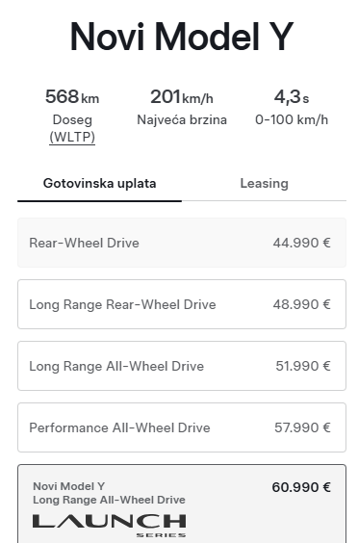
Task: Click the 568 km range figure
Action: point(72,96)
